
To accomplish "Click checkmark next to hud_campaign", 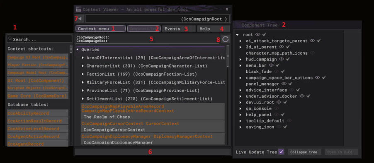I will (288, 59).
